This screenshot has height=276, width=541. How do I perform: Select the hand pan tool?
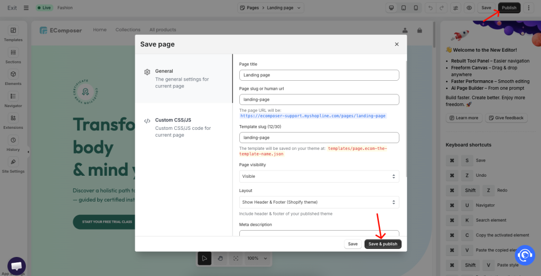pyautogui.click(x=220, y=259)
